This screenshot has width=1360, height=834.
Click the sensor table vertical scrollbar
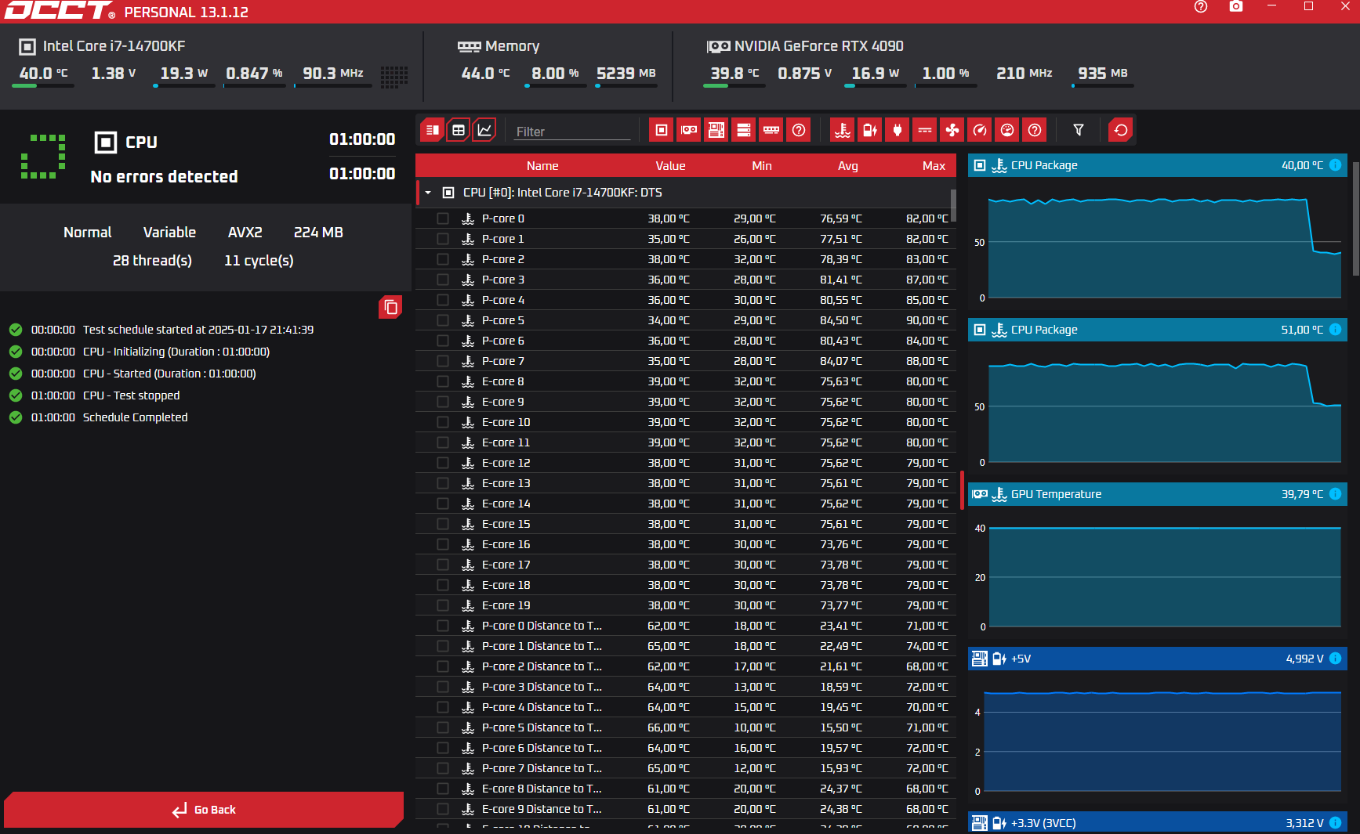(x=953, y=205)
